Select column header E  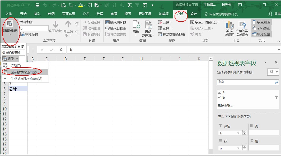point(85,59)
